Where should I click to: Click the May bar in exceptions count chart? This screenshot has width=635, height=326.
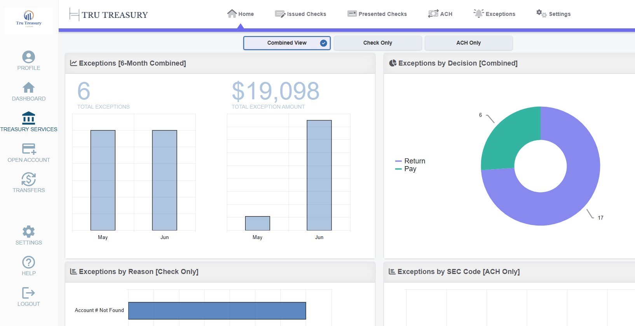[x=103, y=180]
